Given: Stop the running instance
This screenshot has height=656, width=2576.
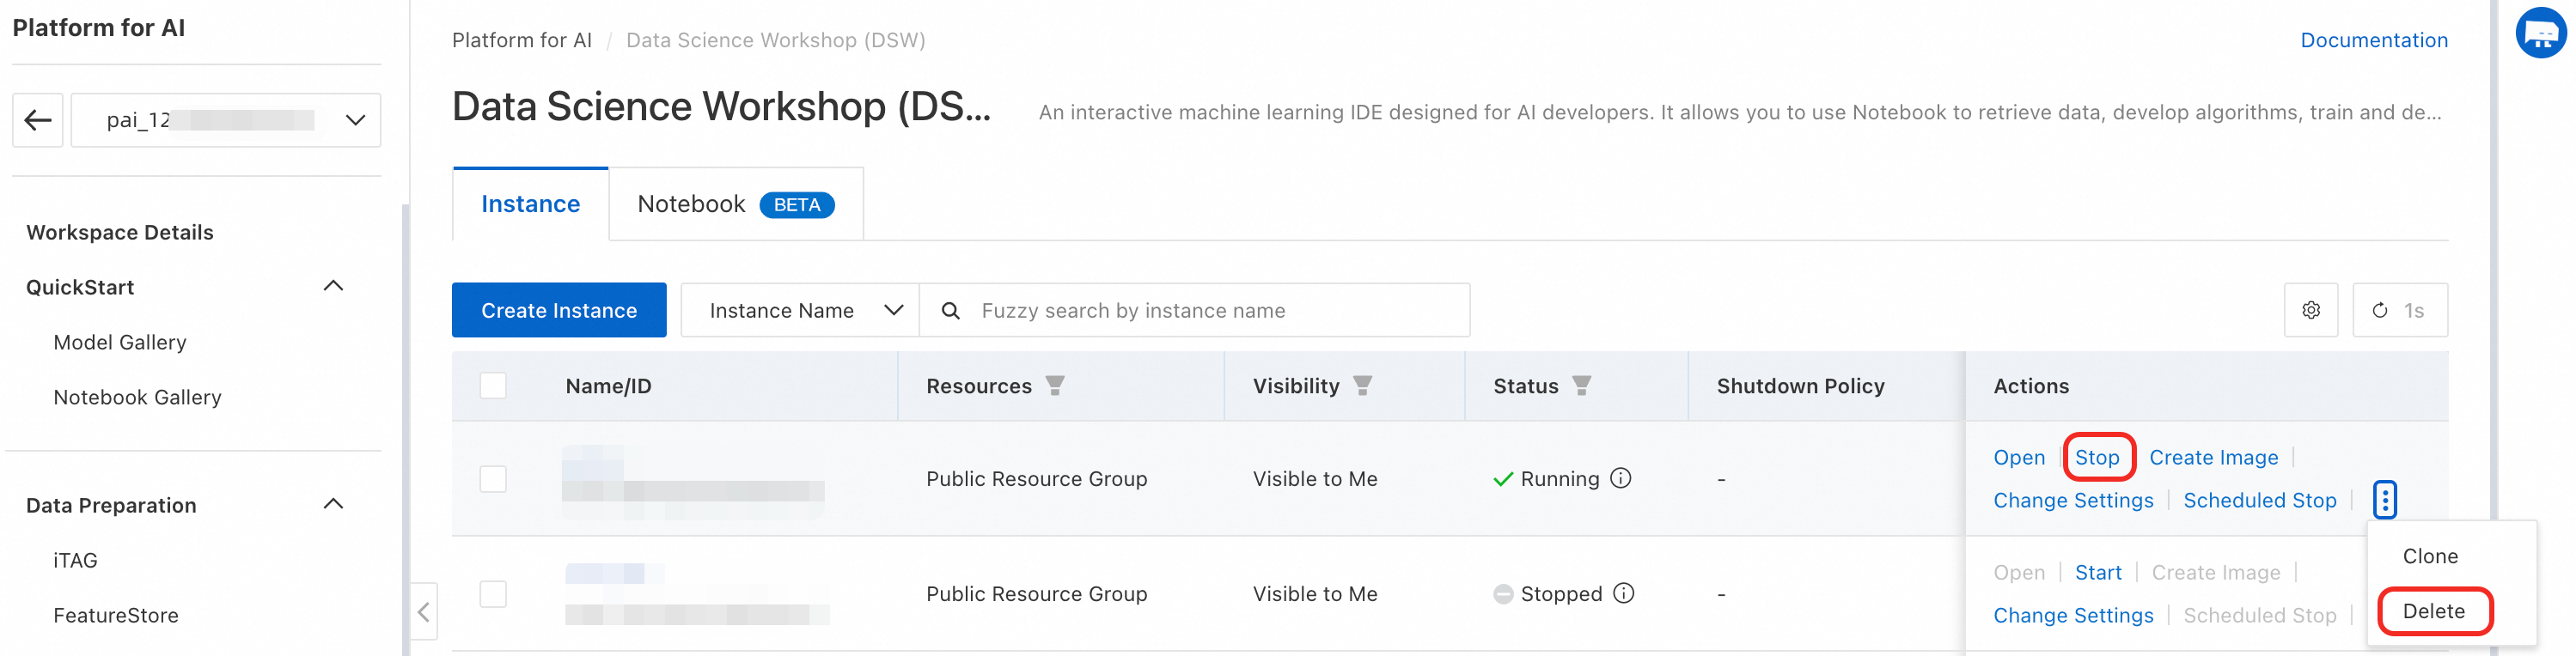Looking at the screenshot, I should coord(2096,457).
